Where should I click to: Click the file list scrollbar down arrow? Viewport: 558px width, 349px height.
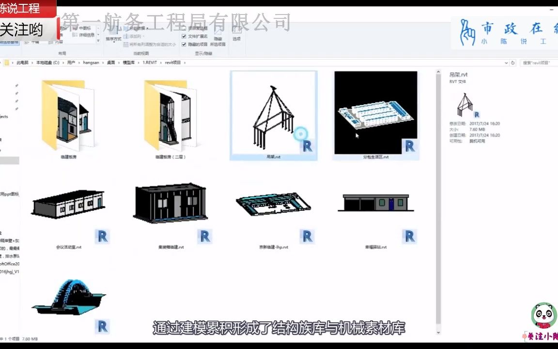click(438, 332)
